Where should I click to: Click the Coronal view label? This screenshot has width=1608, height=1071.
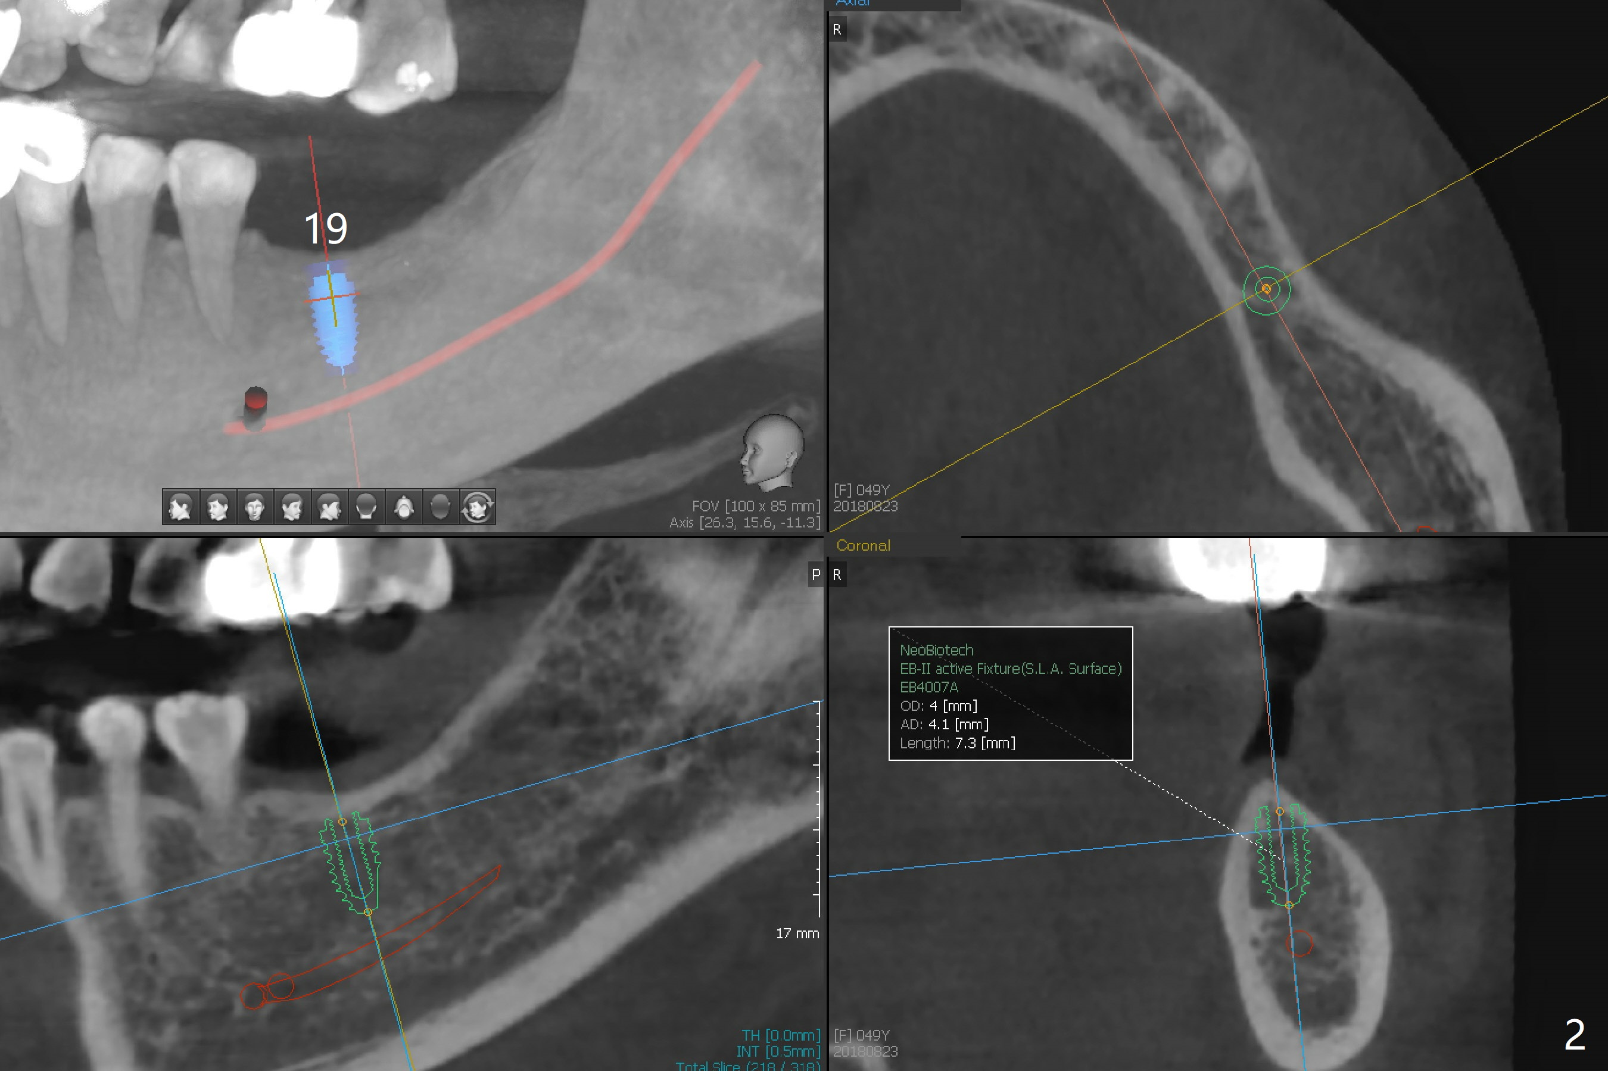[x=863, y=546]
